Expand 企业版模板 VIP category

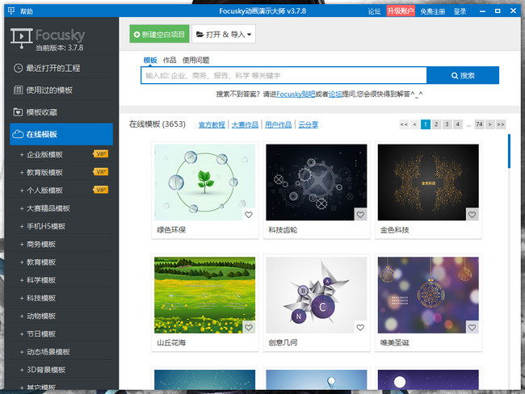(61, 154)
